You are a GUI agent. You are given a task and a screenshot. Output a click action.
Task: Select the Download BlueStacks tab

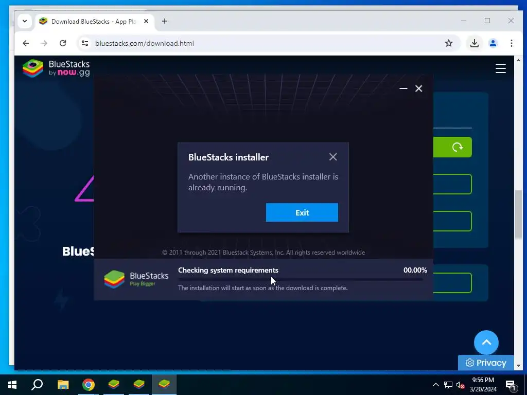(x=94, y=22)
